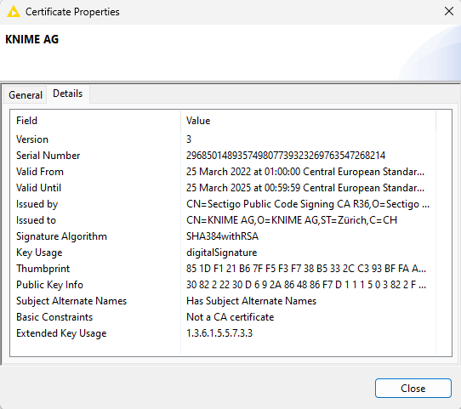
Task: Click the 'KNIME AG' heading text
Action: pyautogui.click(x=32, y=39)
